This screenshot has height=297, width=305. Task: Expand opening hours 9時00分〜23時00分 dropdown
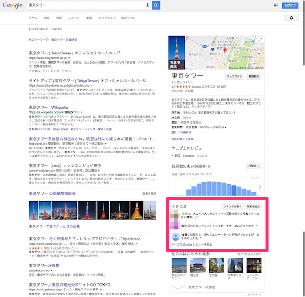tap(213, 128)
